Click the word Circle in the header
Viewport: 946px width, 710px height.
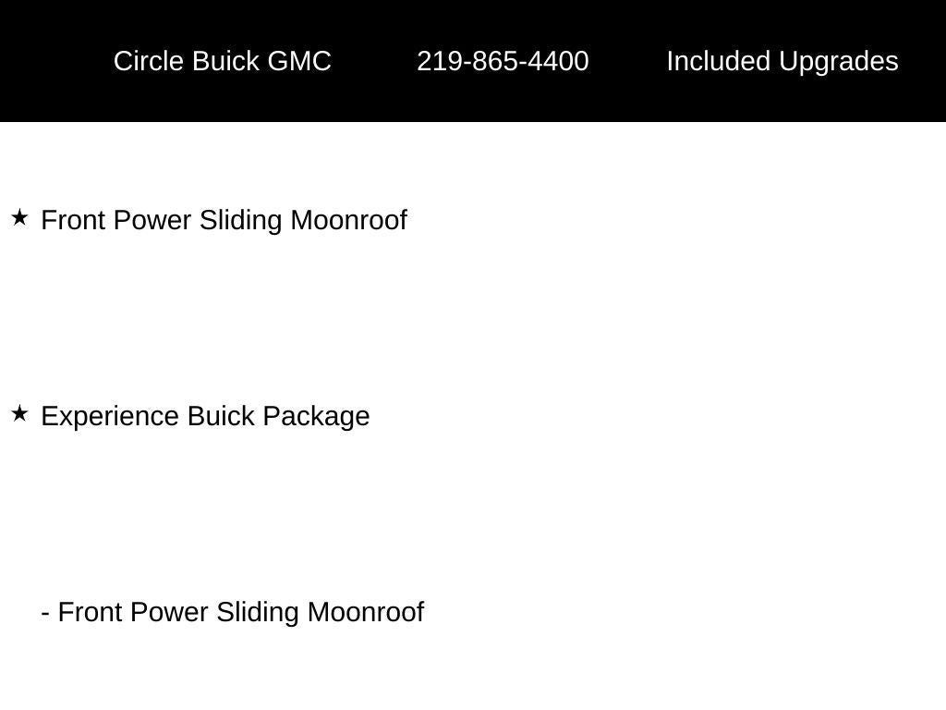[x=149, y=61]
